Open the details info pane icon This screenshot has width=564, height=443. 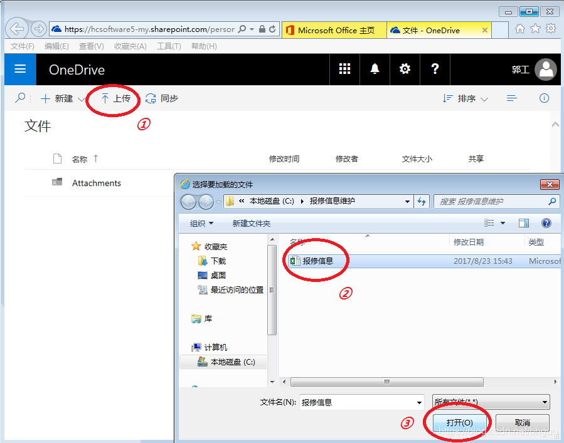[544, 98]
